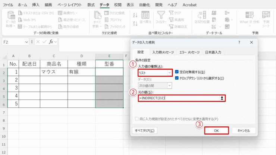Click the Sort A to Z ascending icon

[x=135, y=15]
